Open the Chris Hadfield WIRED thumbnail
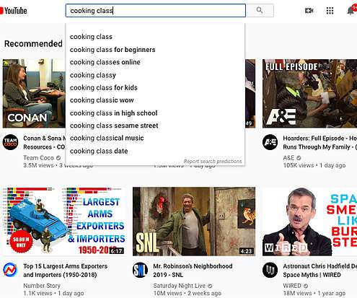The width and height of the screenshot is (357, 298). coord(309,222)
